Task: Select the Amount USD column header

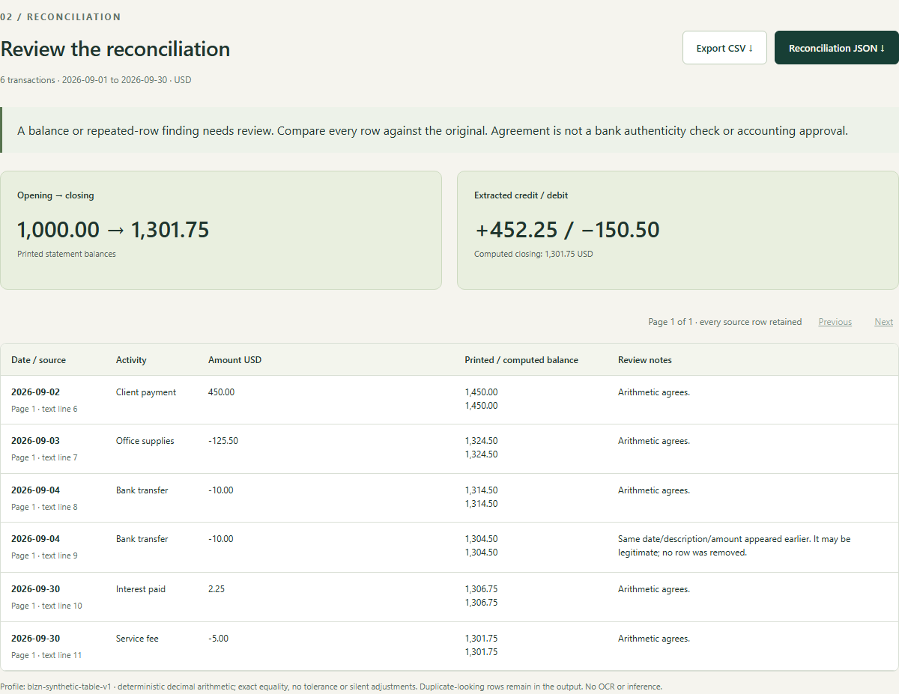Action: coord(234,360)
